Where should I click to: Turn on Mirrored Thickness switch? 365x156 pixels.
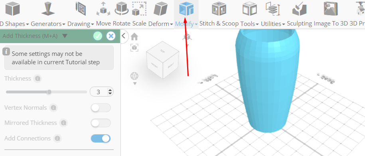(x=101, y=123)
